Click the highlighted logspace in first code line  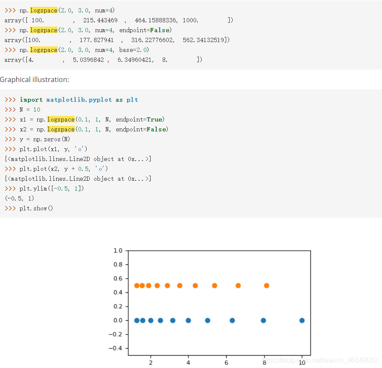point(43,10)
